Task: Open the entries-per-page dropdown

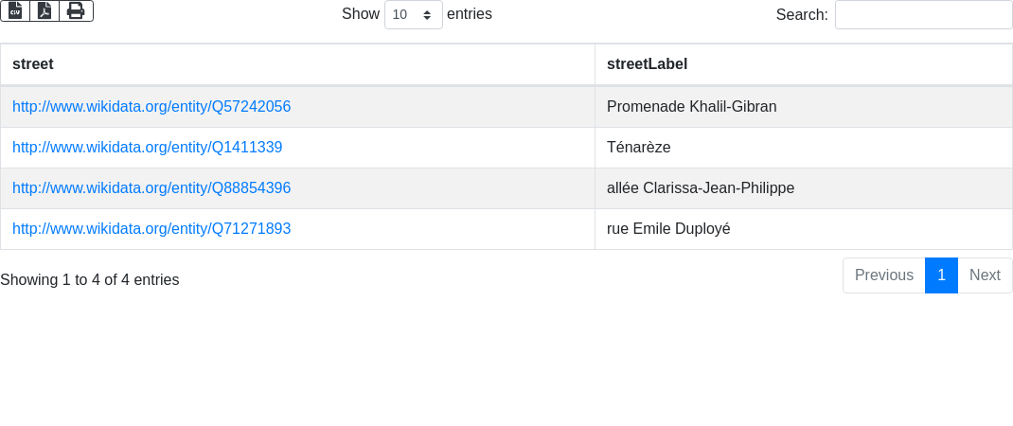Action: (x=413, y=14)
